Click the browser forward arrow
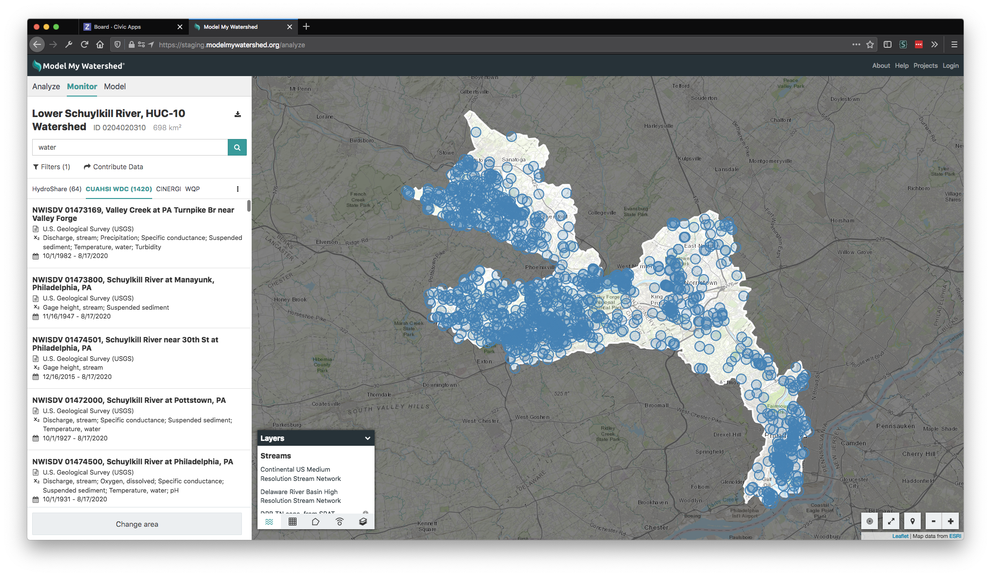The width and height of the screenshot is (991, 576). (x=53, y=44)
